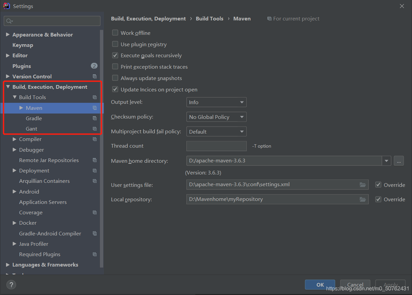Click the project-level icon beside Build Tools
Image resolution: width=412 pixels, height=295 pixels.
[x=95, y=97]
